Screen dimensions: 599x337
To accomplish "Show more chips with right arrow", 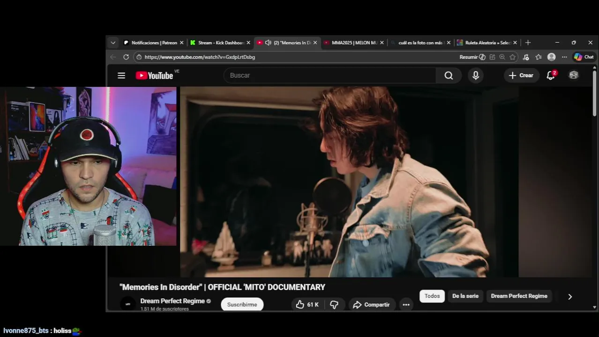I will (570, 296).
